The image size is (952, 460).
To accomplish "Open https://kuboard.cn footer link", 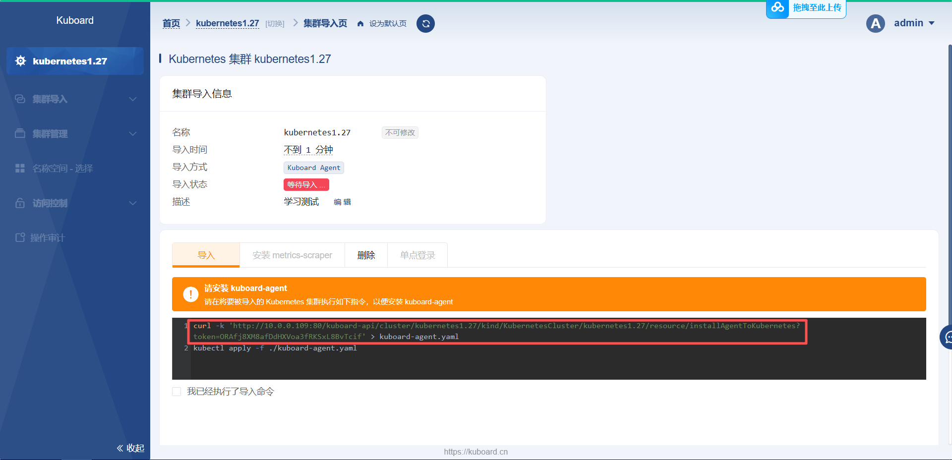I will coord(476,452).
